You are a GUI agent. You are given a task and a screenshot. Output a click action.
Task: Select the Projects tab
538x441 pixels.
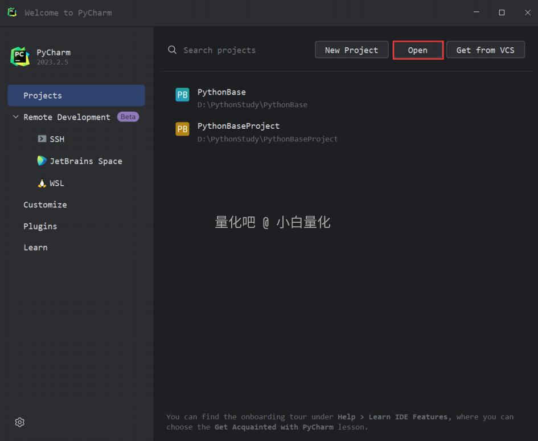click(76, 96)
